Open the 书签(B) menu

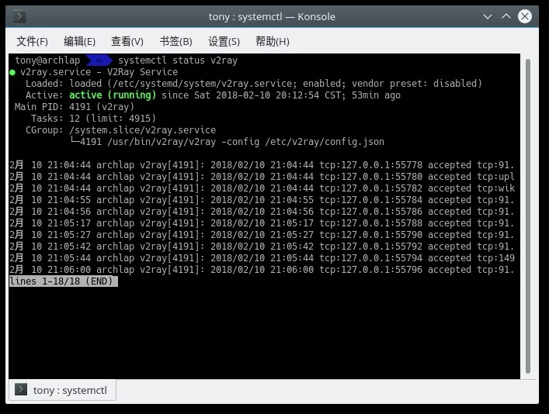point(175,42)
